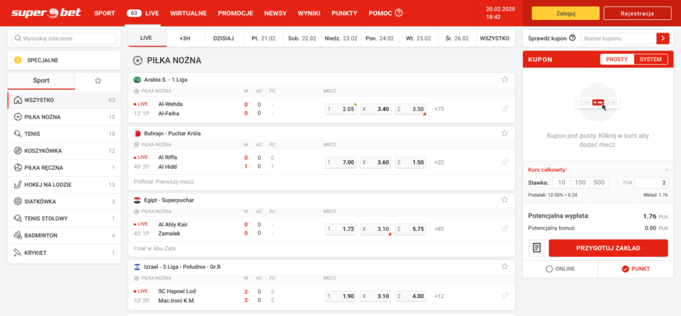Image resolution: width=681 pixels, height=316 pixels.
Task: Switch coupon type to PROSTY
Action: pyautogui.click(x=616, y=59)
